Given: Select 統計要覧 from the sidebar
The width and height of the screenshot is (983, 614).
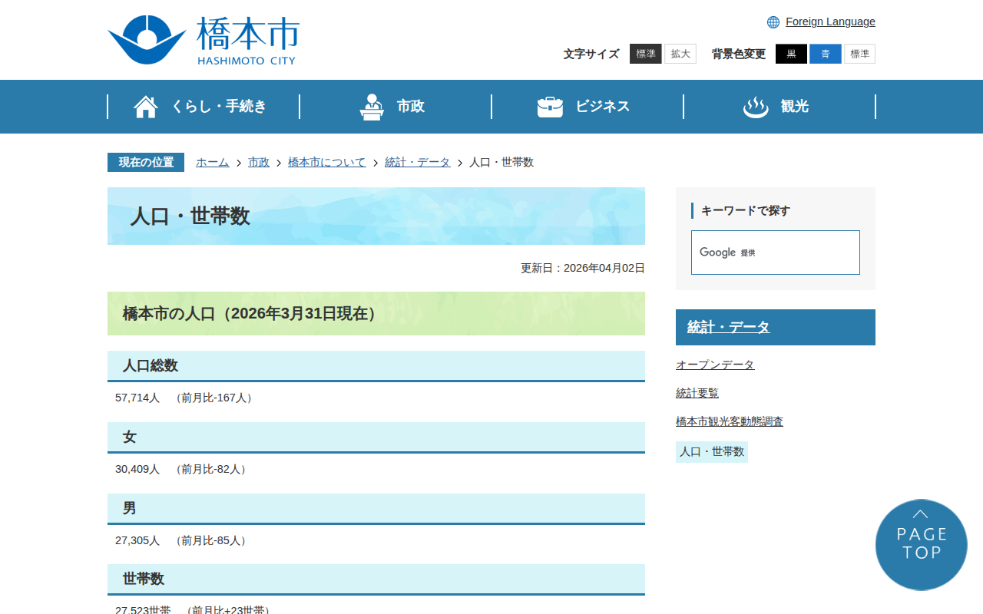Looking at the screenshot, I should (x=697, y=393).
